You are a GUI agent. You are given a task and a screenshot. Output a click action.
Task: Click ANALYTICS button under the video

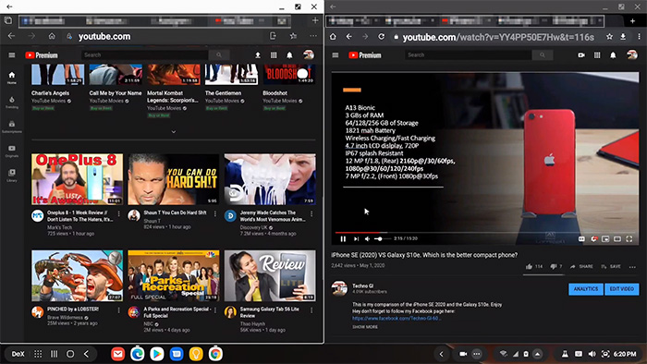click(585, 289)
